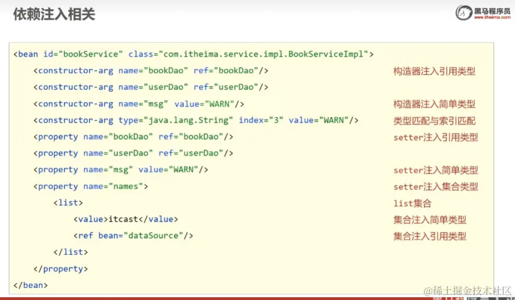The image size is (515, 300).
Task: Click annotation 类型匹配与索引匹配
Action: coord(434,121)
